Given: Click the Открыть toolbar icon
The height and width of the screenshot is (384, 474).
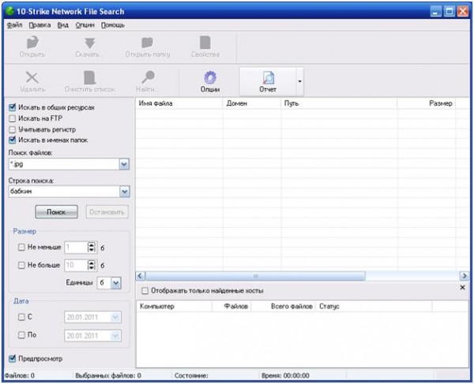Looking at the screenshot, I should point(32,43).
